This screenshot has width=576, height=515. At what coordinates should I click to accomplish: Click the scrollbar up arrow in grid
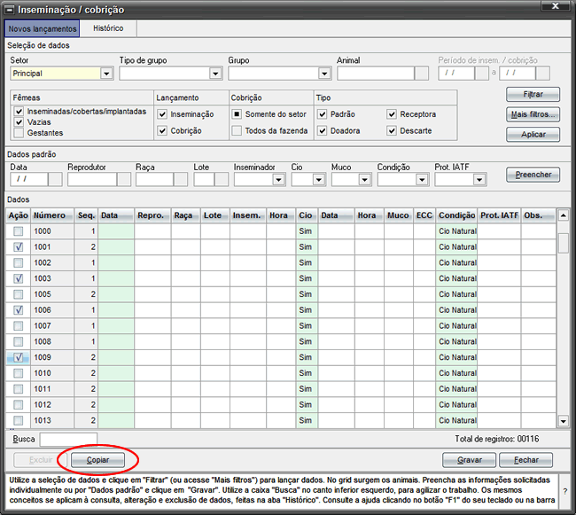[x=563, y=215]
